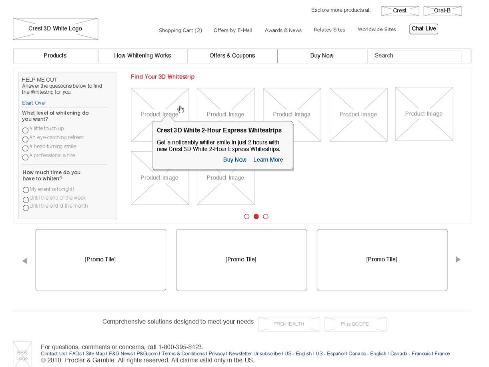Image resolution: width=489 pixels, height=367 pixels.
Task: Select the filled middle carousel page dot
Action: tap(256, 217)
